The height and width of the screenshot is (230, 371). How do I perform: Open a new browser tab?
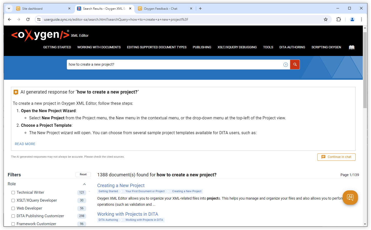(x=200, y=8)
